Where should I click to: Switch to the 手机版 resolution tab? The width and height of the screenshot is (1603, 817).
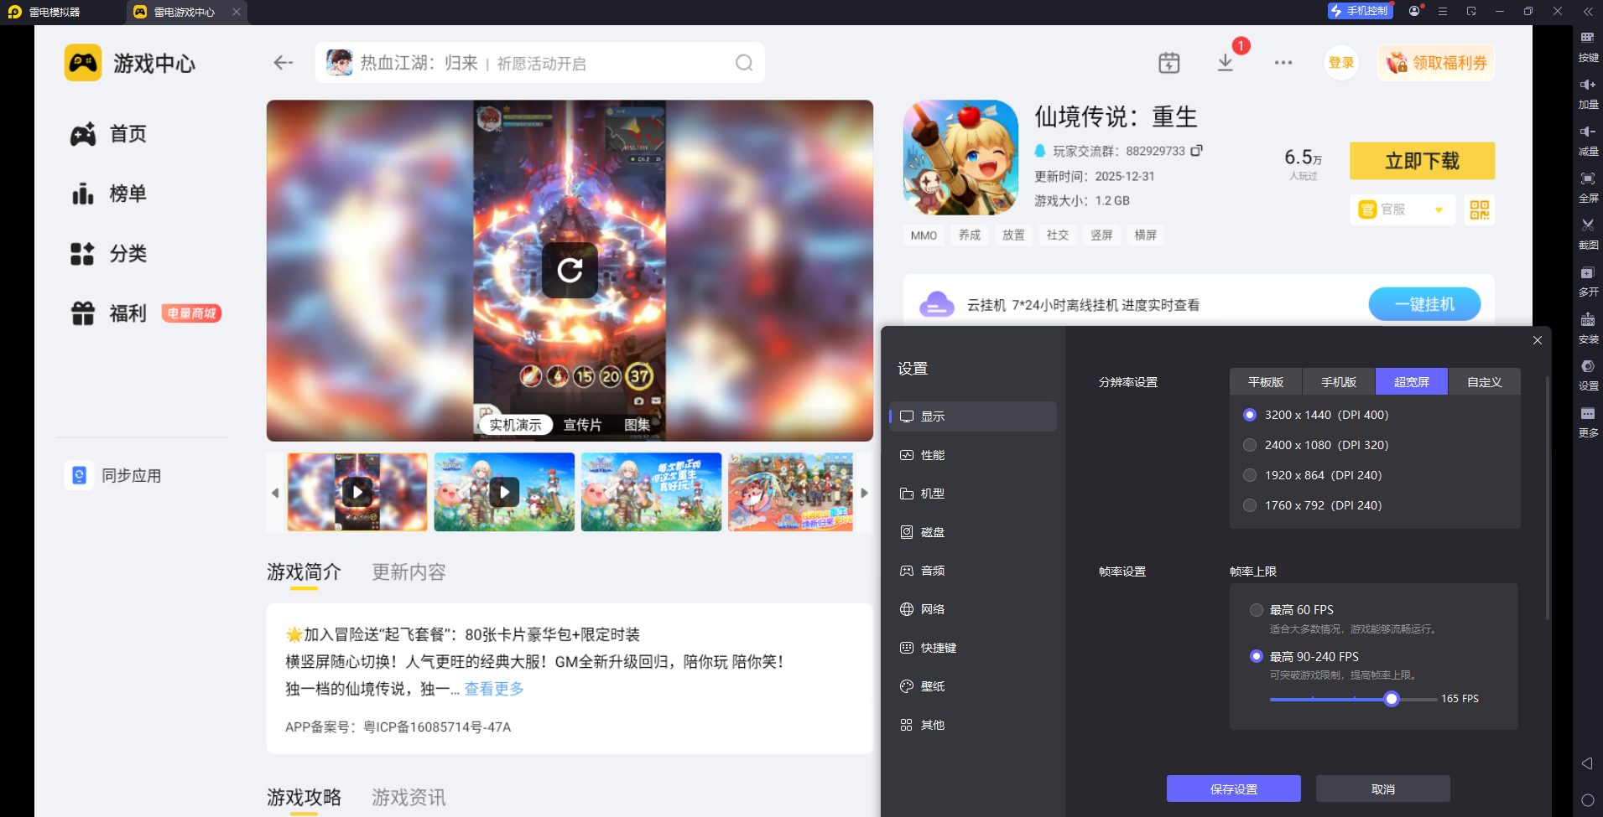pyautogui.click(x=1339, y=381)
